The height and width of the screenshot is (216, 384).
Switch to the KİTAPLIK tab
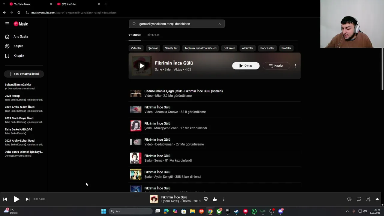tap(153, 35)
